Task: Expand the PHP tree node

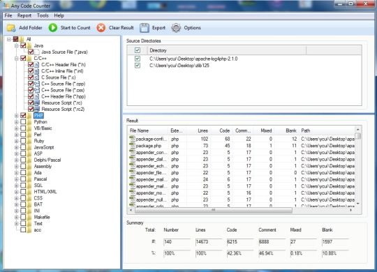Action: pyautogui.click(x=16, y=116)
